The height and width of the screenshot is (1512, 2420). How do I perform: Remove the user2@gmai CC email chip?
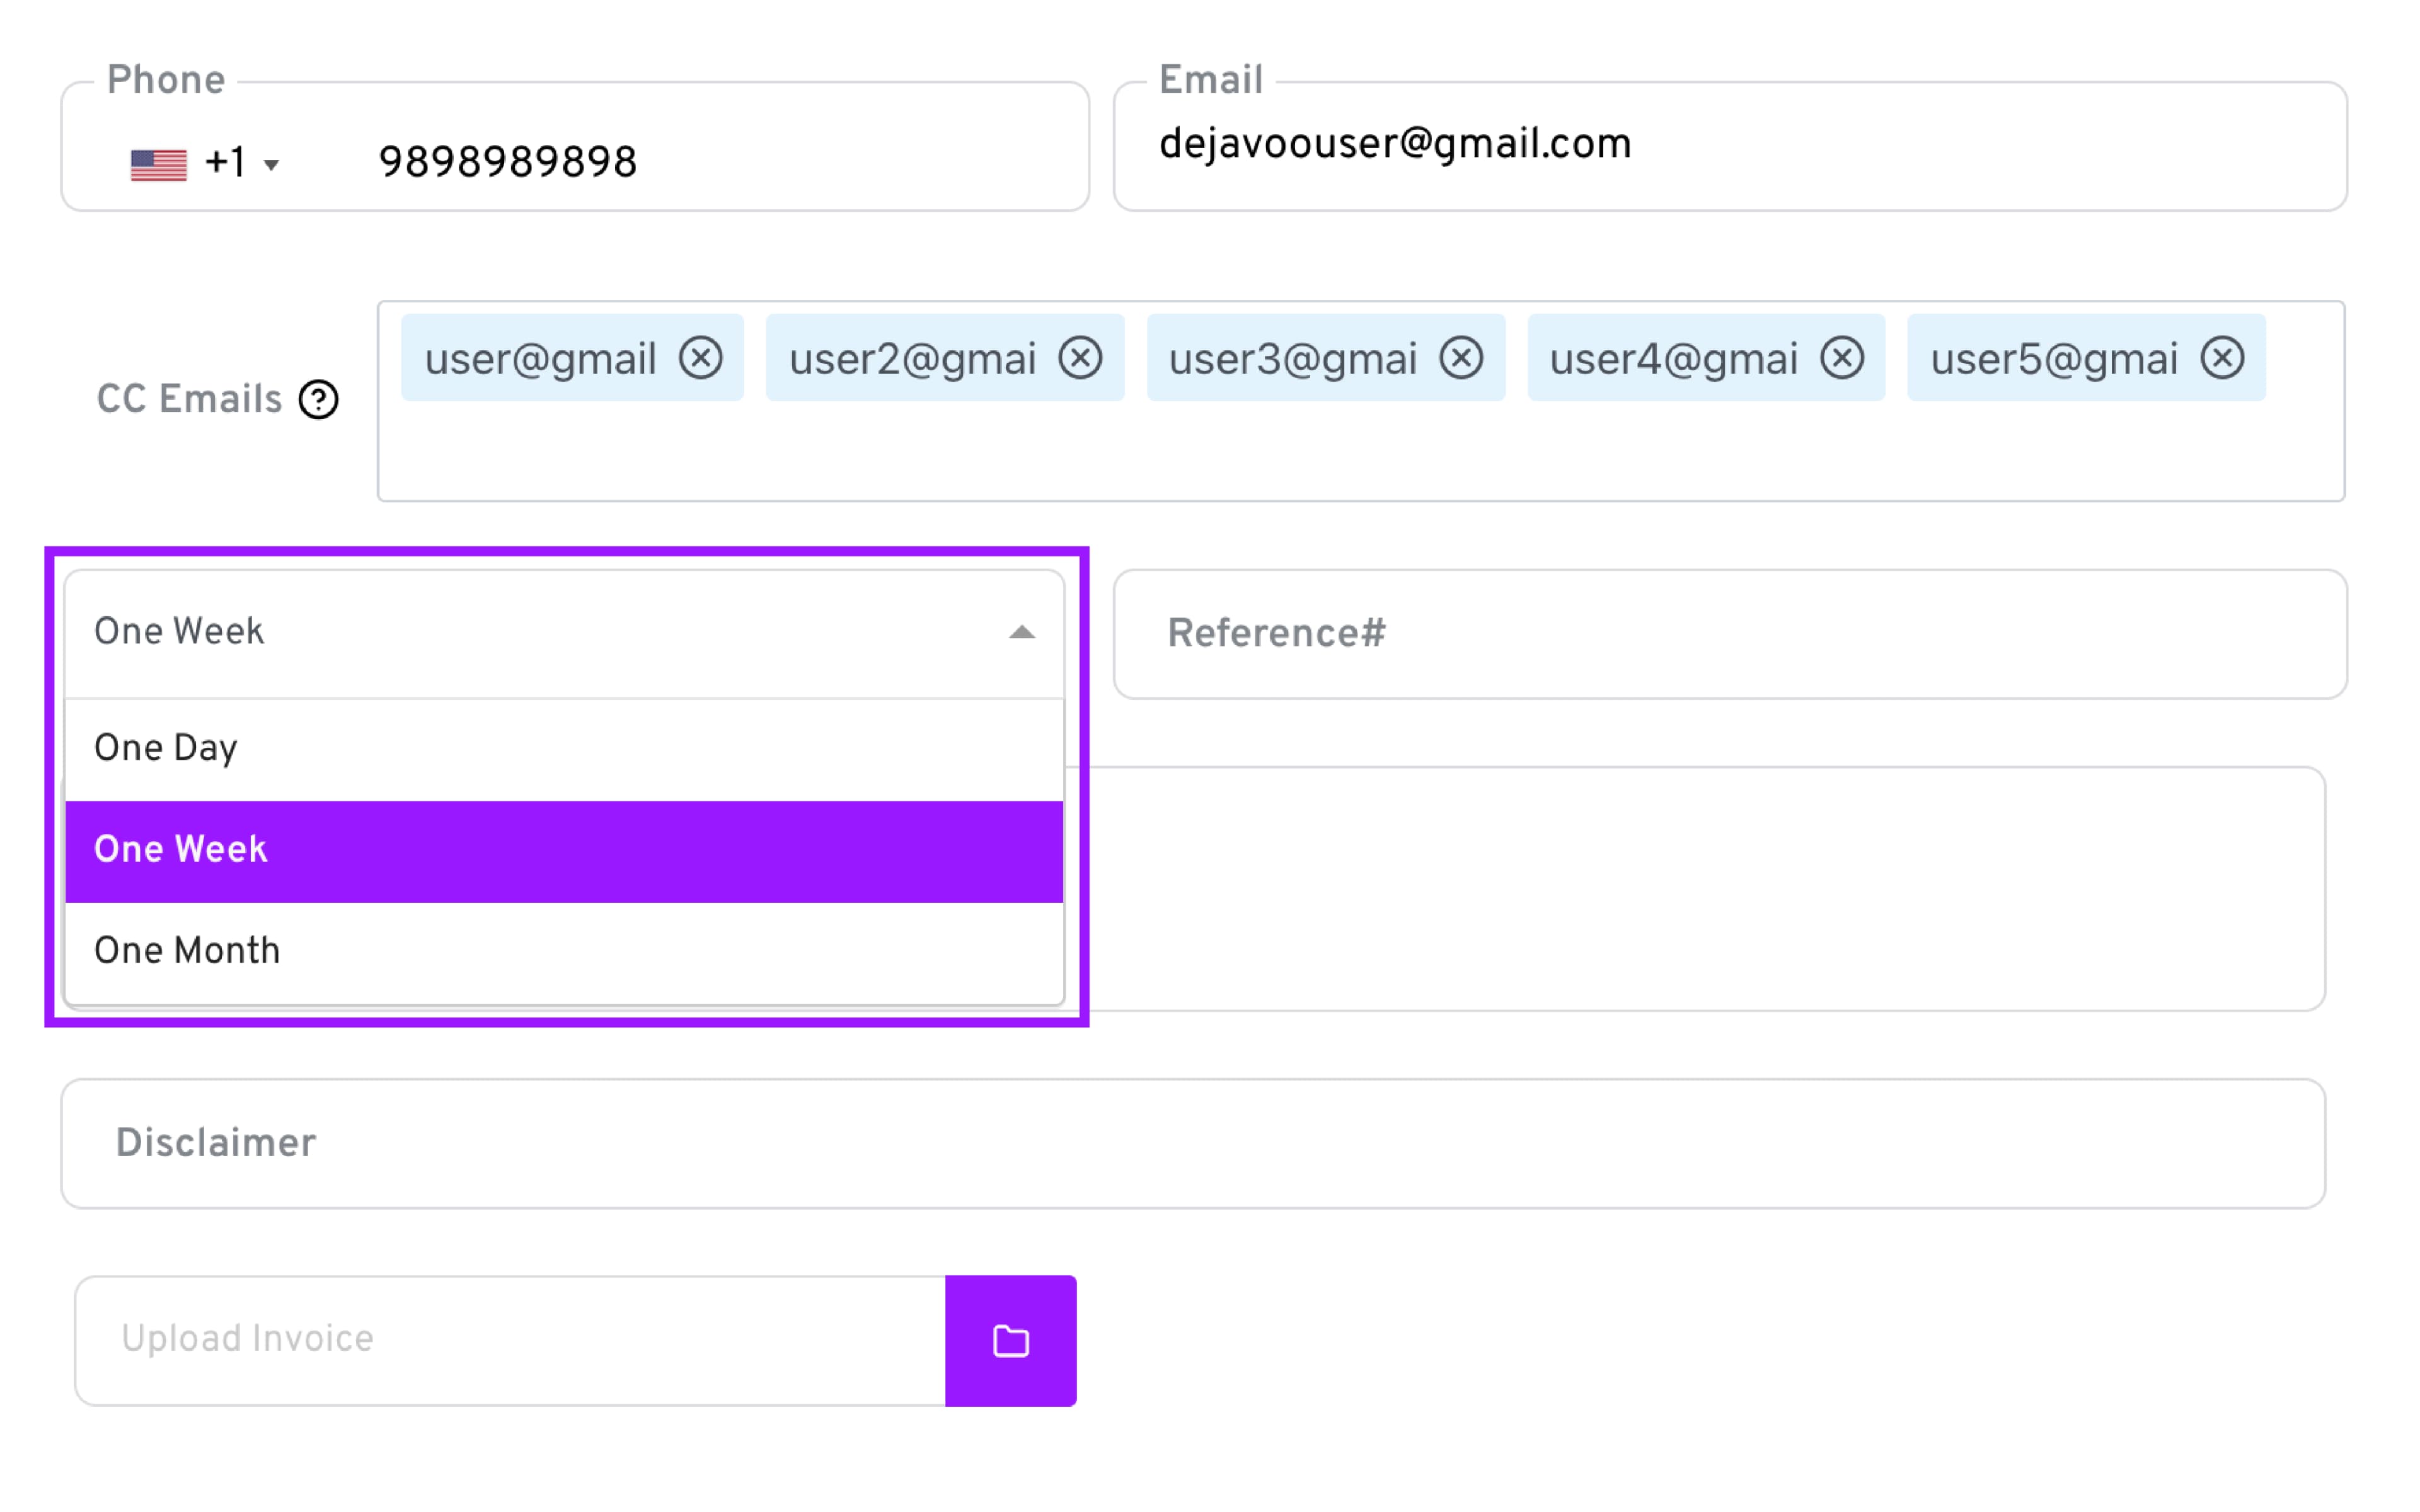(1080, 358)
